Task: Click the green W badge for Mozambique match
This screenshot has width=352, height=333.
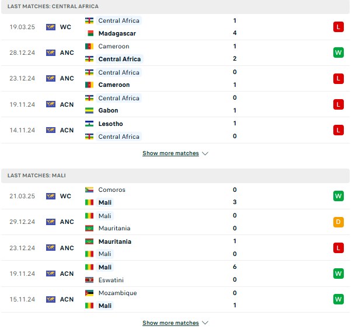Action: [340, 300]
